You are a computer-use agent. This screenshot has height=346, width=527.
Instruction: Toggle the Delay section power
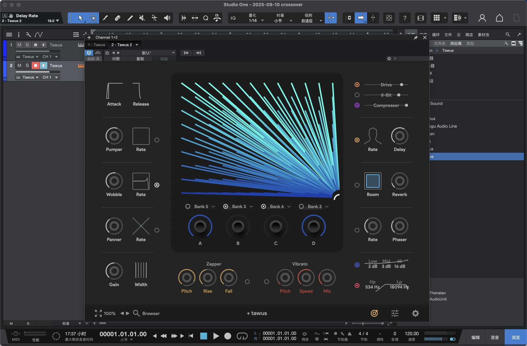(357, 140)
